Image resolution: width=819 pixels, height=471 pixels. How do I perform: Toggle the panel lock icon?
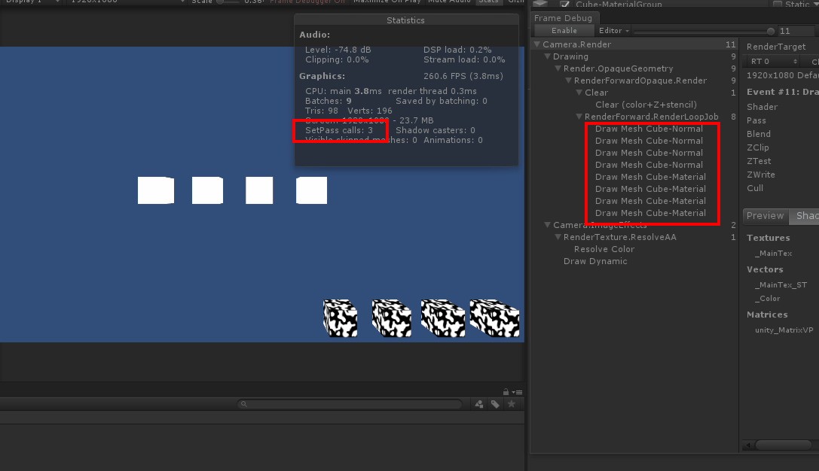506,392
